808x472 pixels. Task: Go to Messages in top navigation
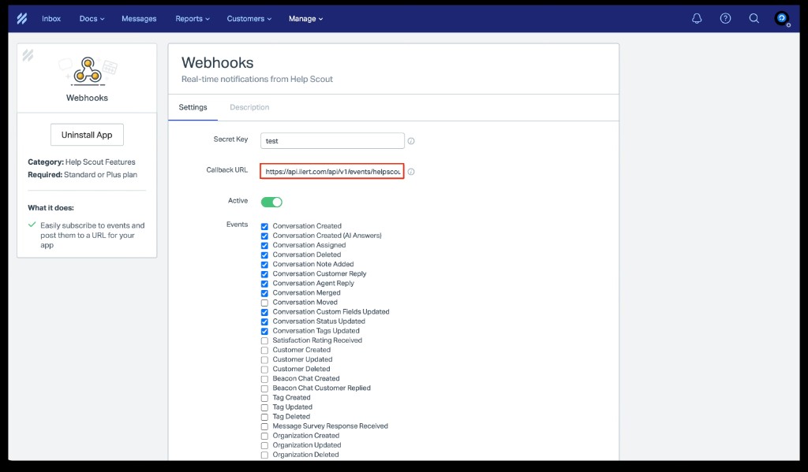coord(139,18)
